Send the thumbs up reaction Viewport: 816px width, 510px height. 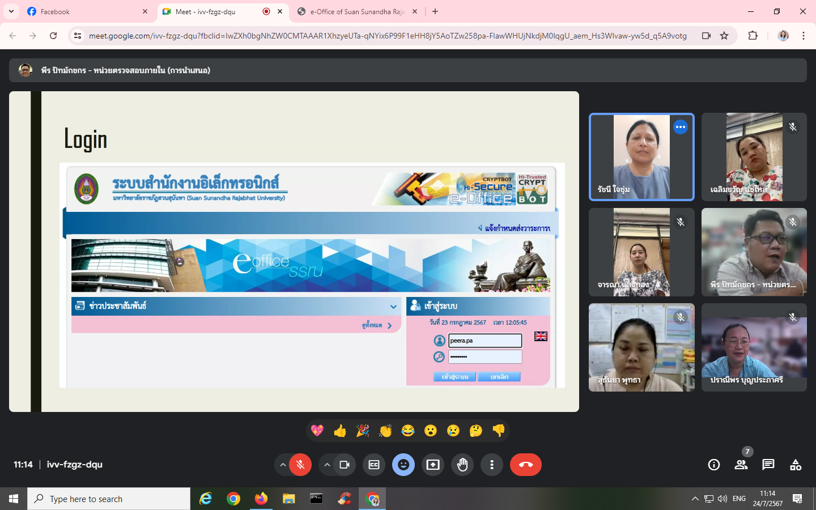340,431
